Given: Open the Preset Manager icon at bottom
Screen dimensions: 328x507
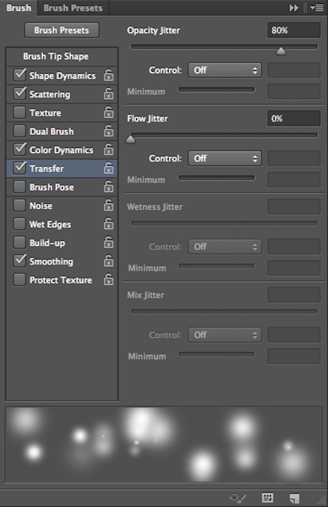Looking at the screenshot, I should (x=268, y=498).
